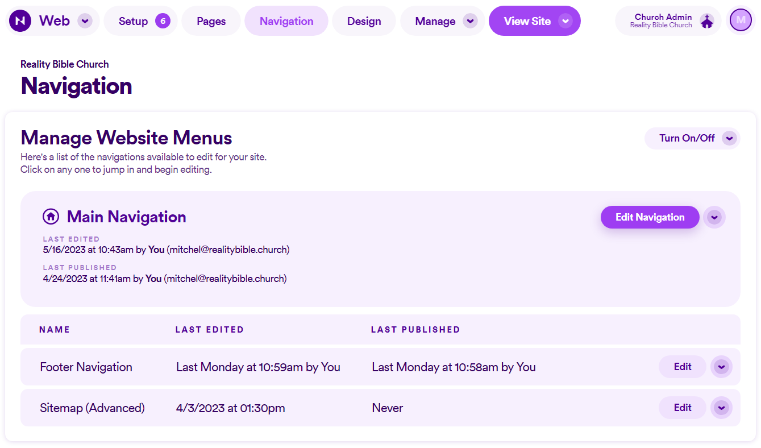The width and height of the screenshot is (761, 448).
Task: Edit the Sitemap (Advanced) menu
Action: point(682,408)
